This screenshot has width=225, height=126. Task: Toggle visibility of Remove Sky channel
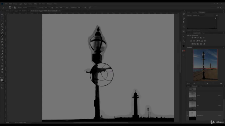tap(187, 116)
